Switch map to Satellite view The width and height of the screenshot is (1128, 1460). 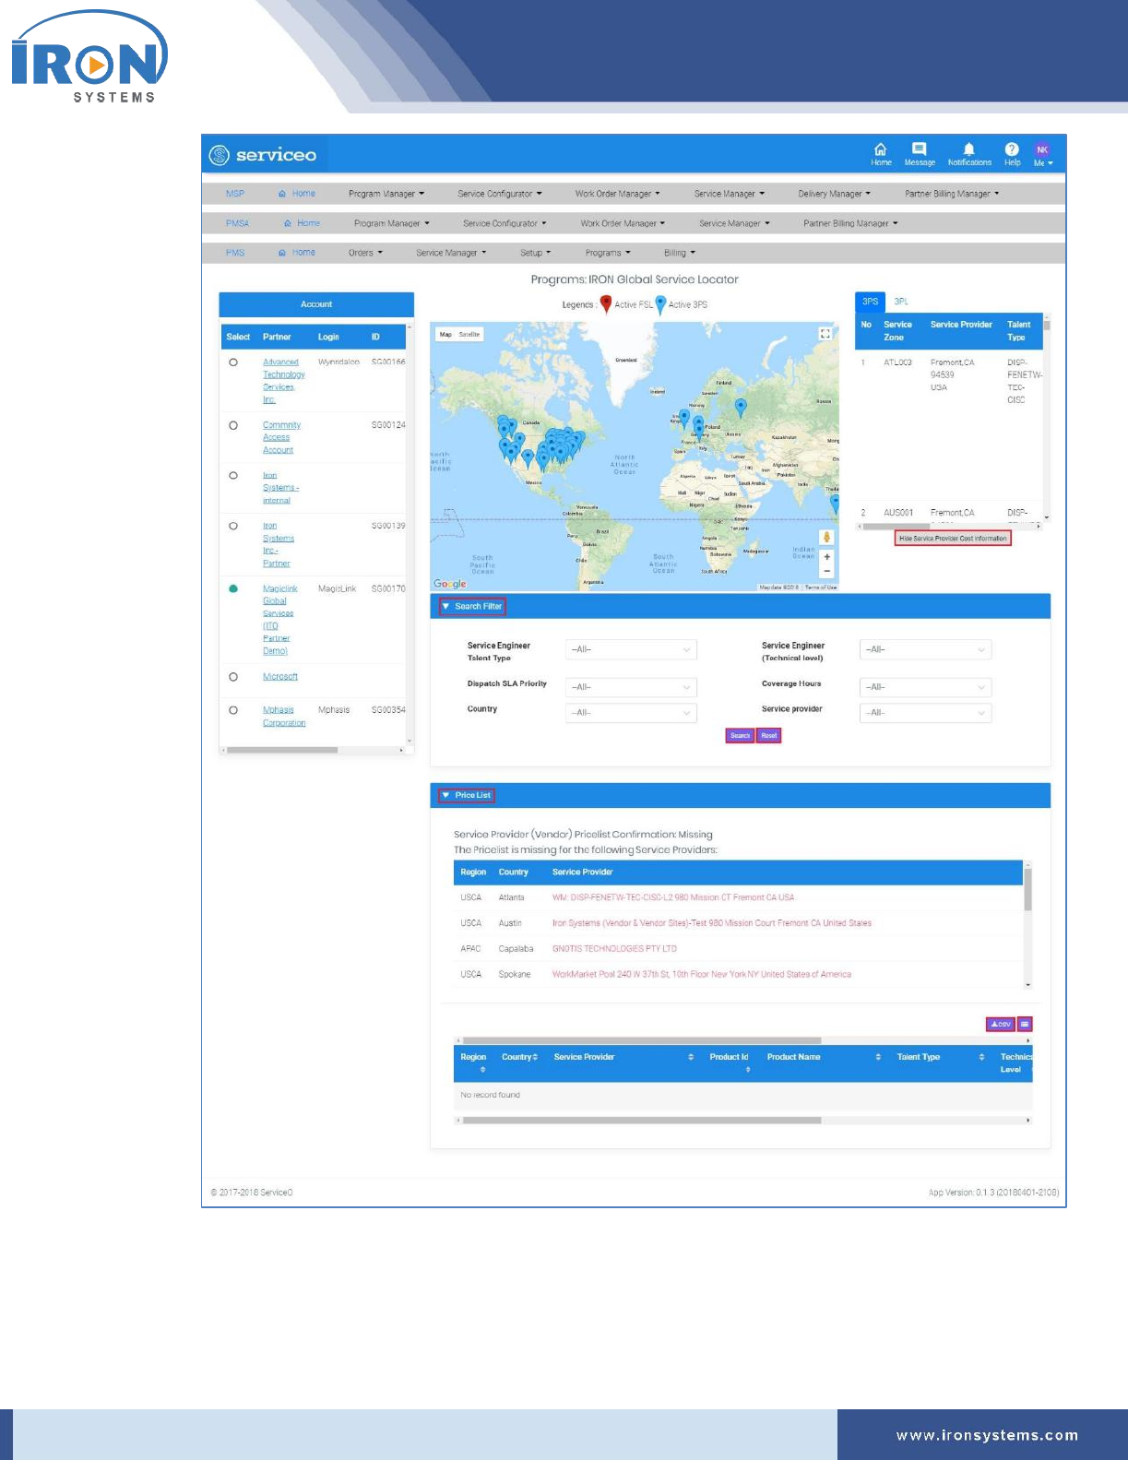click(469, 335)
